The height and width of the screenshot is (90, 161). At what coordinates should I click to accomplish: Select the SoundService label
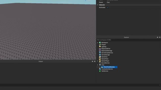click(105, 63)
